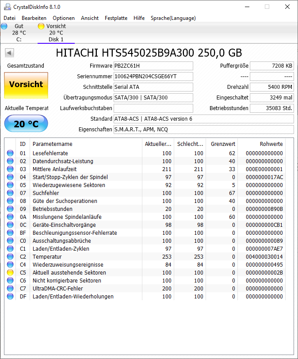Click the status orb of Wiederzugewiesene Sektoren row
The width and height of the screenshot is (298, 359).
tap(10, 185)
